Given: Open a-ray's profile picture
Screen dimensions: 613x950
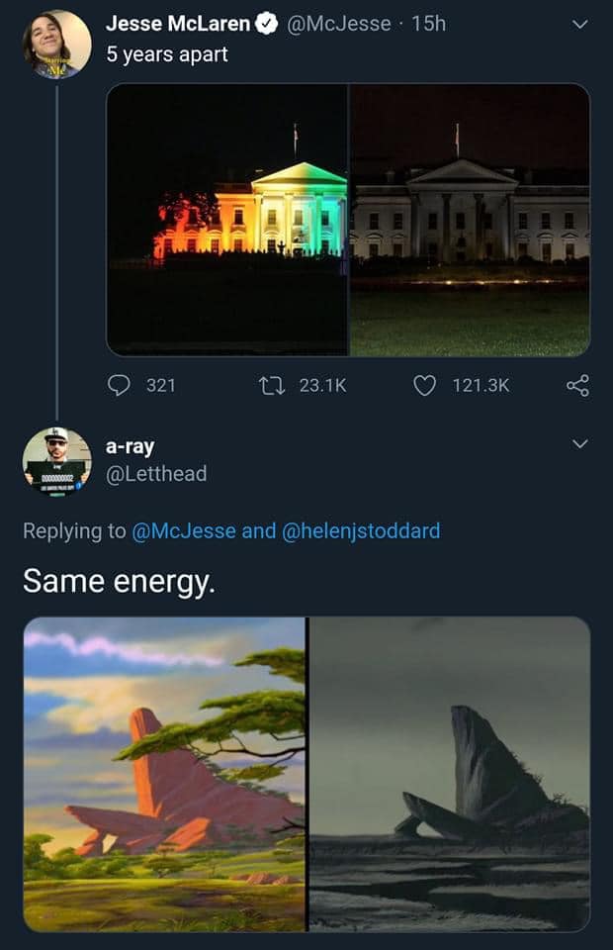Looking at the screenshot, I should tap(56, 460).
